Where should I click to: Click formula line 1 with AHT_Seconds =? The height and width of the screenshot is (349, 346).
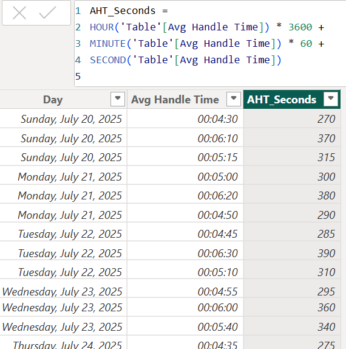(x=129, y=11)
